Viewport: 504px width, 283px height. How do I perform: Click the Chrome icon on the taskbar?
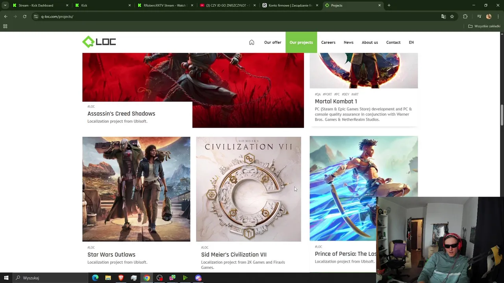tap(146, 278)
